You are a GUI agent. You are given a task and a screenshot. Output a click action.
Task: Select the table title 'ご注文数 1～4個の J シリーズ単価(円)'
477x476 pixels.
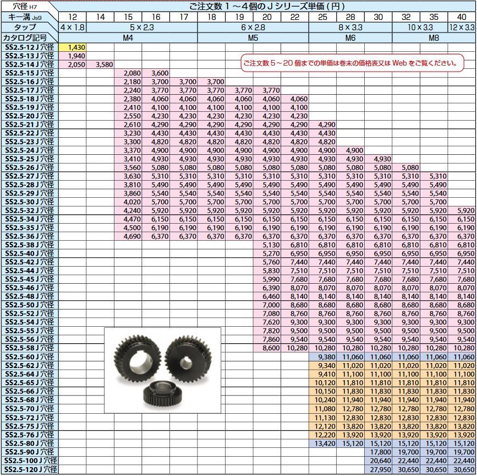click(267, 7)
